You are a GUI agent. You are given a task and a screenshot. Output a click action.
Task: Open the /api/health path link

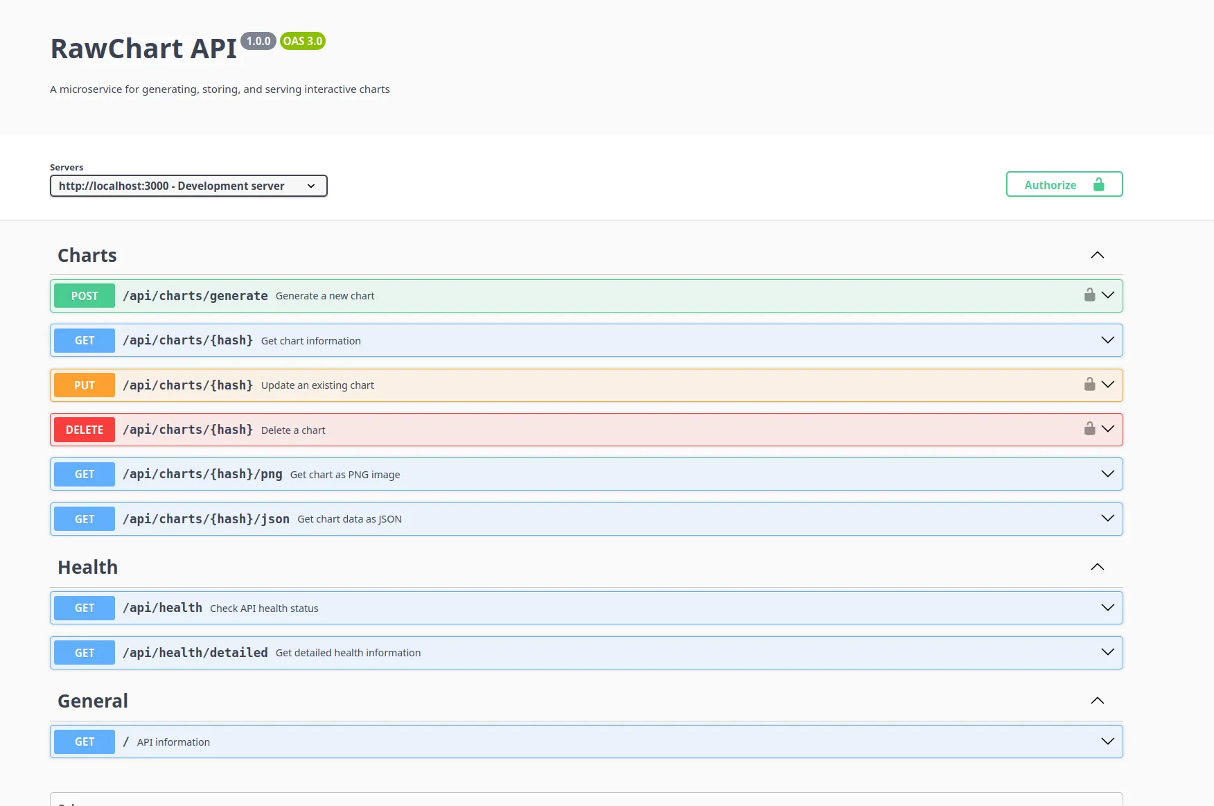[x=162, y=608]
